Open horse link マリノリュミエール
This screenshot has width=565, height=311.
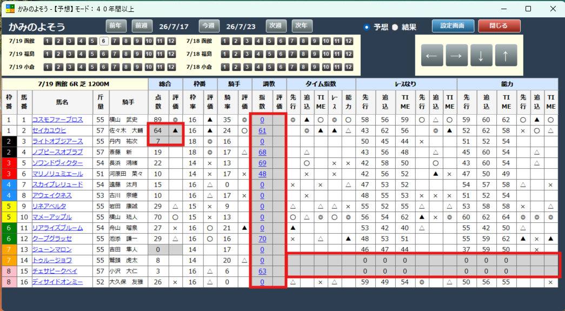57,174
